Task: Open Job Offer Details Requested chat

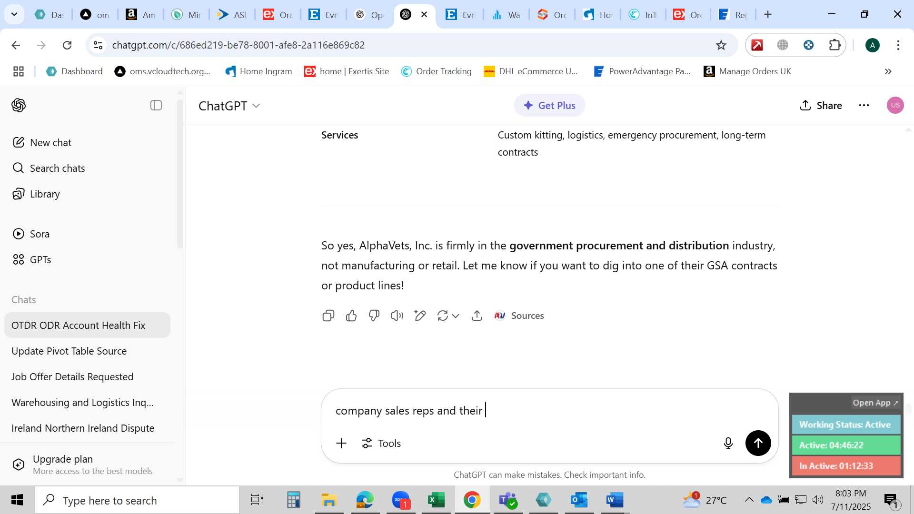Action: 87,377
